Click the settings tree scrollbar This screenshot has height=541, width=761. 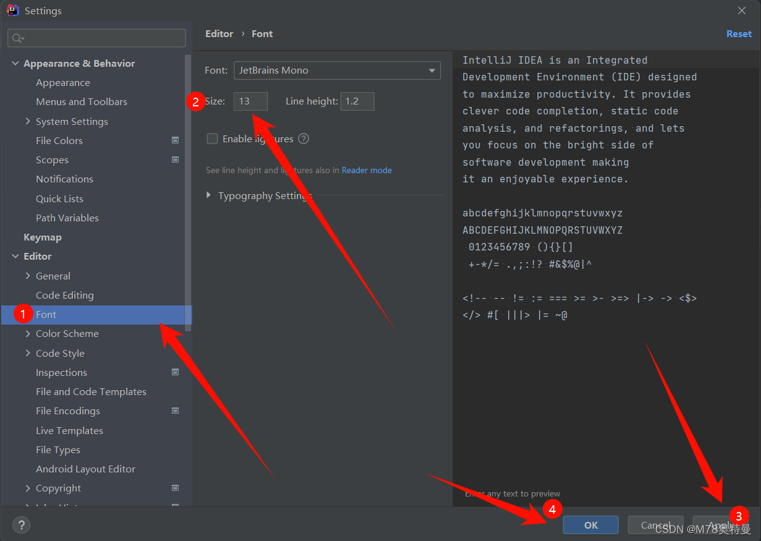[189, 193]
